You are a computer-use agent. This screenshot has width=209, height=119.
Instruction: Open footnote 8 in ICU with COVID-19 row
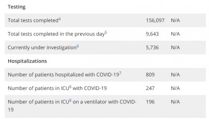70,87
